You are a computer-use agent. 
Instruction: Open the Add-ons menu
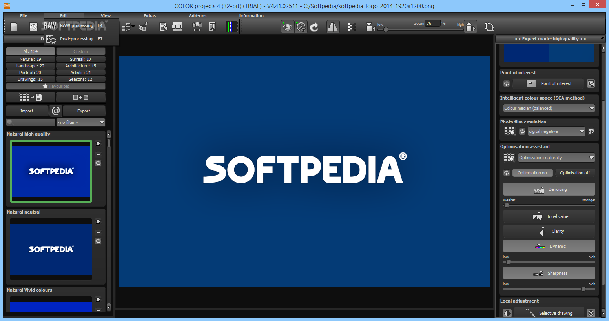point(197,16)
